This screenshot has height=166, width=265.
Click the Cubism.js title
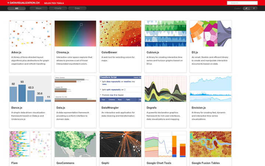(x=153, y=52)
